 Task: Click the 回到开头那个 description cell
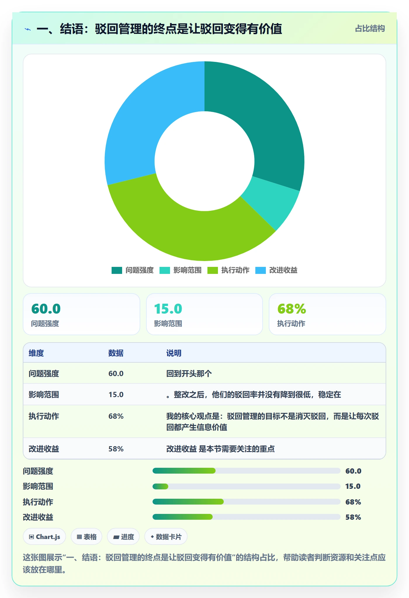(x=189, y=373)
